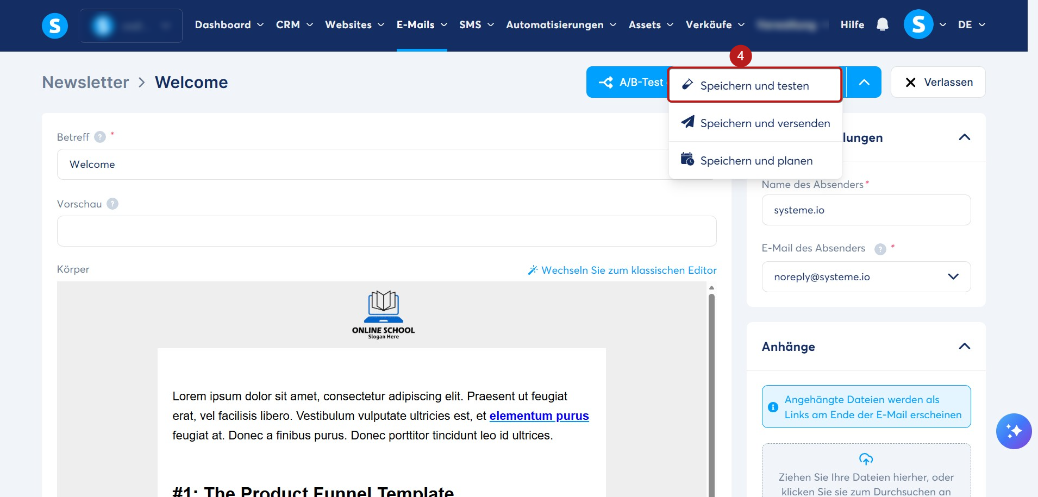Image resolution: width=1038 pixels, height=497 pixels.
Task: Open the Dashboard menu
Action: 229,24
